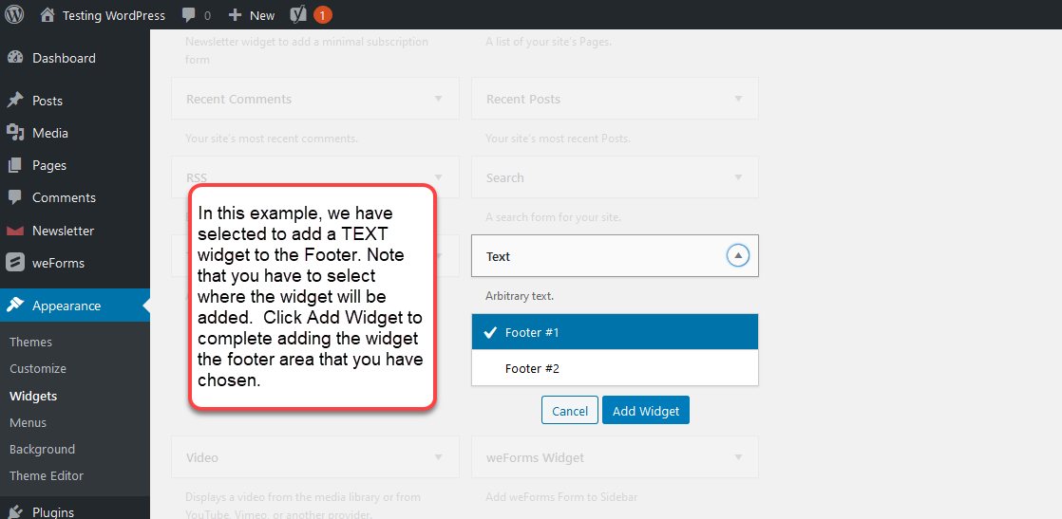
Task: Collapse the Text widget arrow
Action: coord(738,256)
